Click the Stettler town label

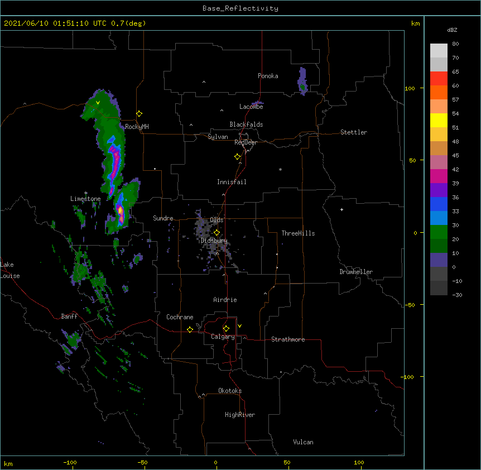pos(354,132)
